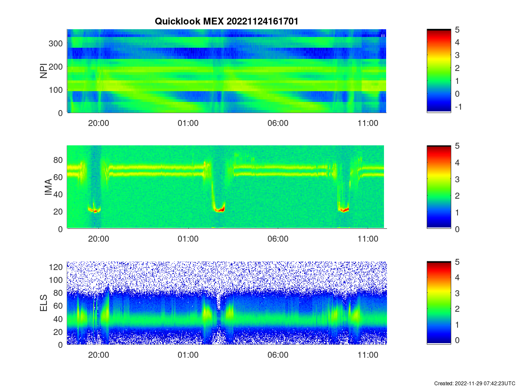
Task: Click the ELS y-axis label
Action: coord(44,303)
